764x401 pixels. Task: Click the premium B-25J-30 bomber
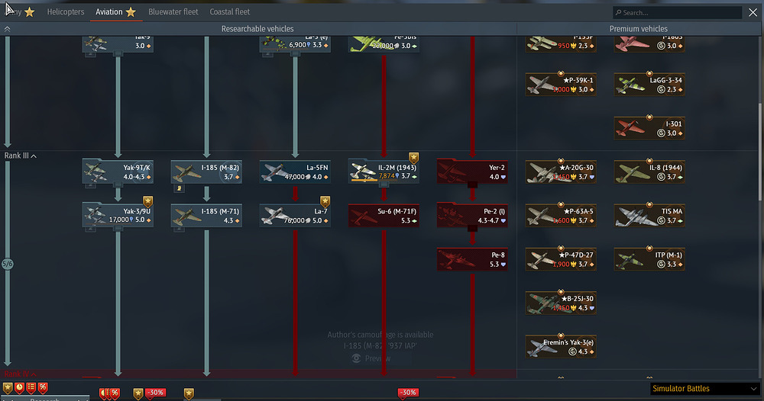tap(561, 303)
